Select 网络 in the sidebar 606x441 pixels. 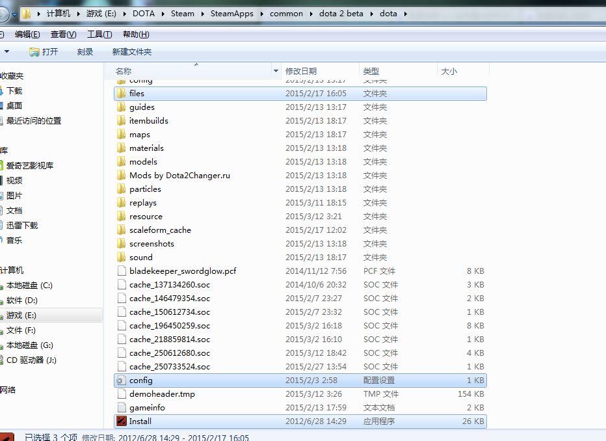tap(8, 390)
